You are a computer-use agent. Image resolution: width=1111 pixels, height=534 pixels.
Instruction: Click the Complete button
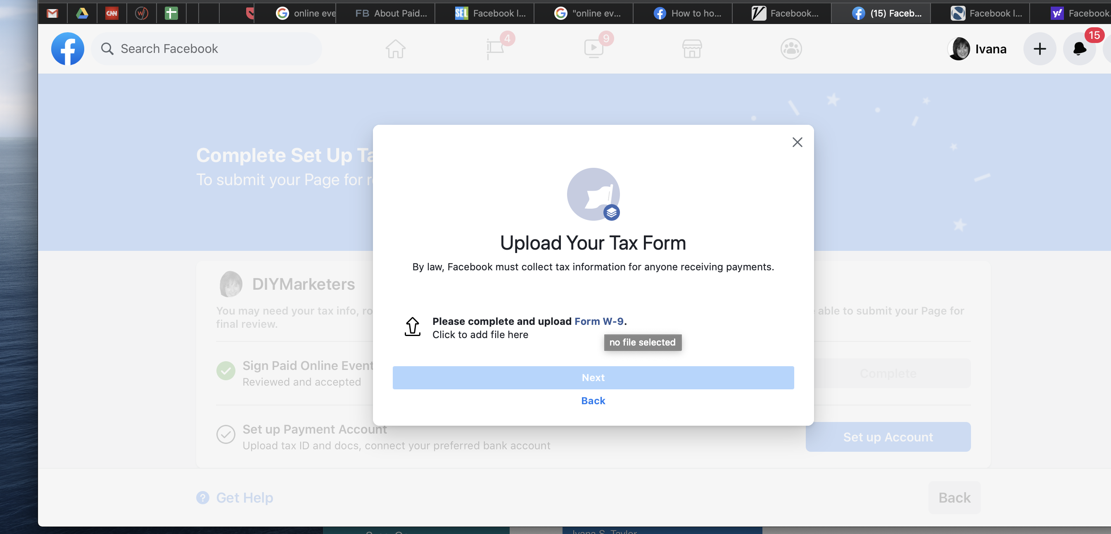pyautogui.click(x=888, y=373)
